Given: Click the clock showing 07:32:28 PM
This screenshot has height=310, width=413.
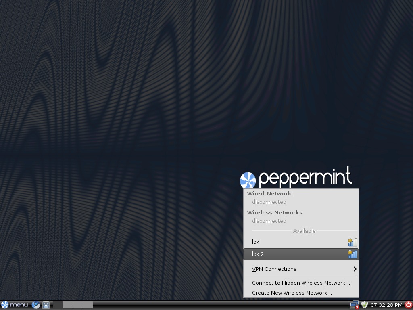Looking at the screenshot, I should click(x=386, y=305).
